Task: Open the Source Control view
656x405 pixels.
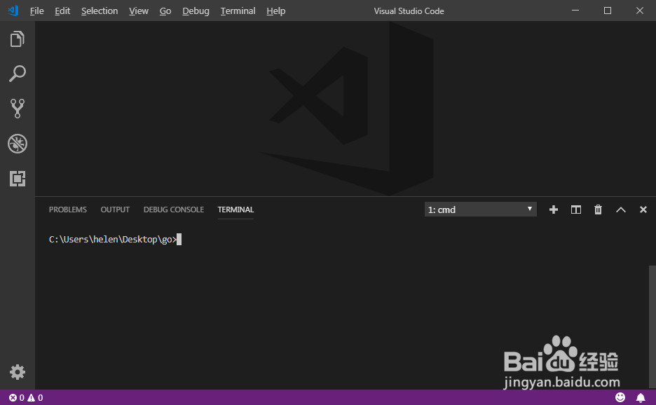Action: [17, 109]
